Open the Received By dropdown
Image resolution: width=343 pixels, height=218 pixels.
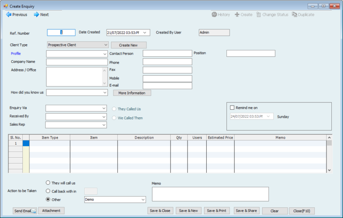(x=104, y=117)
